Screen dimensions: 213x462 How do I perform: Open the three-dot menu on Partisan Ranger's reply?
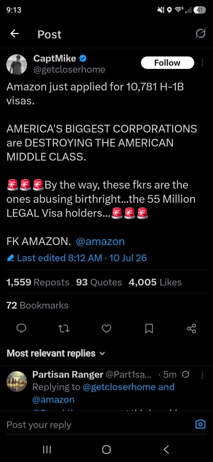pyautogui.click(x=202, y=375)
